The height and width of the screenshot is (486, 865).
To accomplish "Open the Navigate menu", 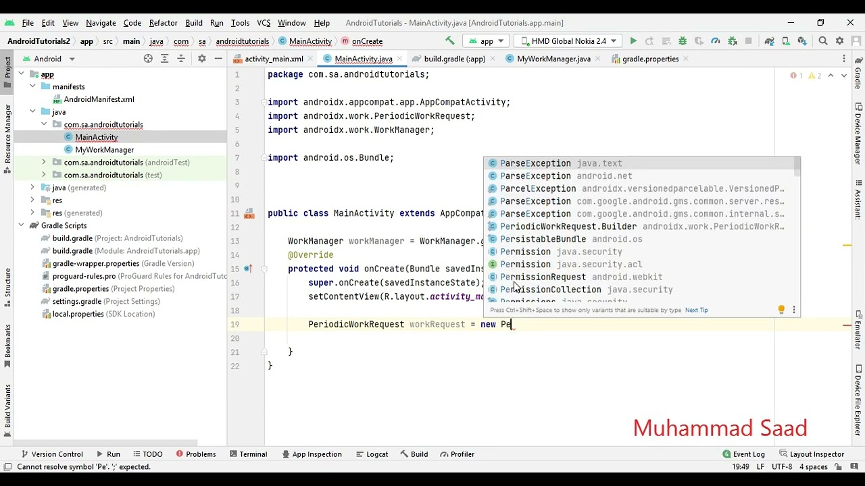I will coord(101,23).
